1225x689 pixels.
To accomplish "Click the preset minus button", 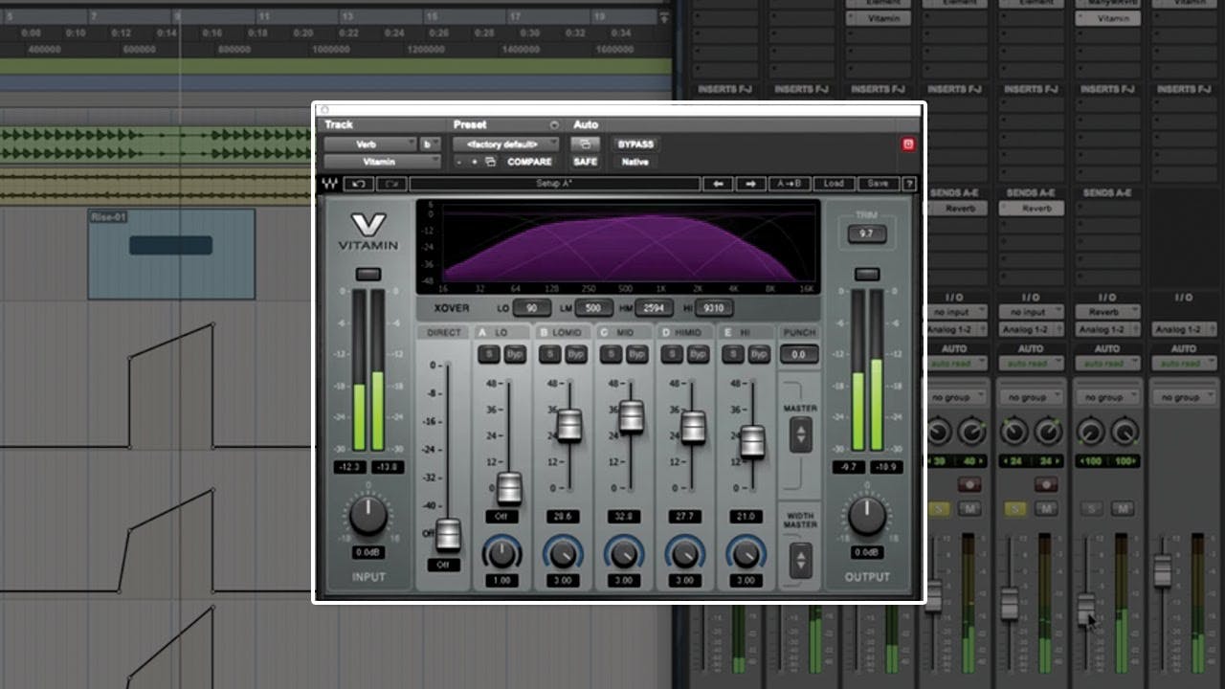I will (459, 162).
